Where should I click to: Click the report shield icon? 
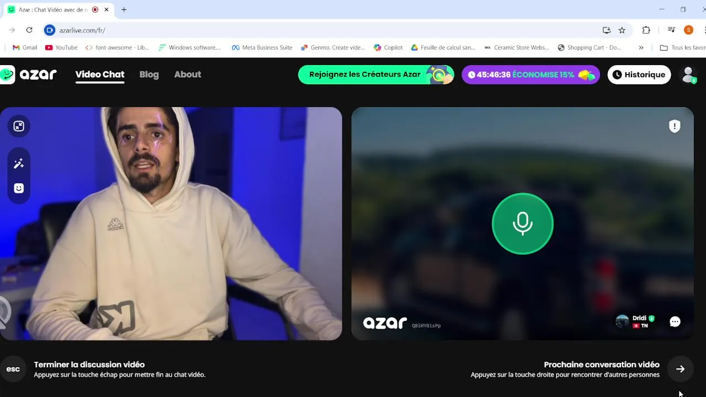[675, 126]
